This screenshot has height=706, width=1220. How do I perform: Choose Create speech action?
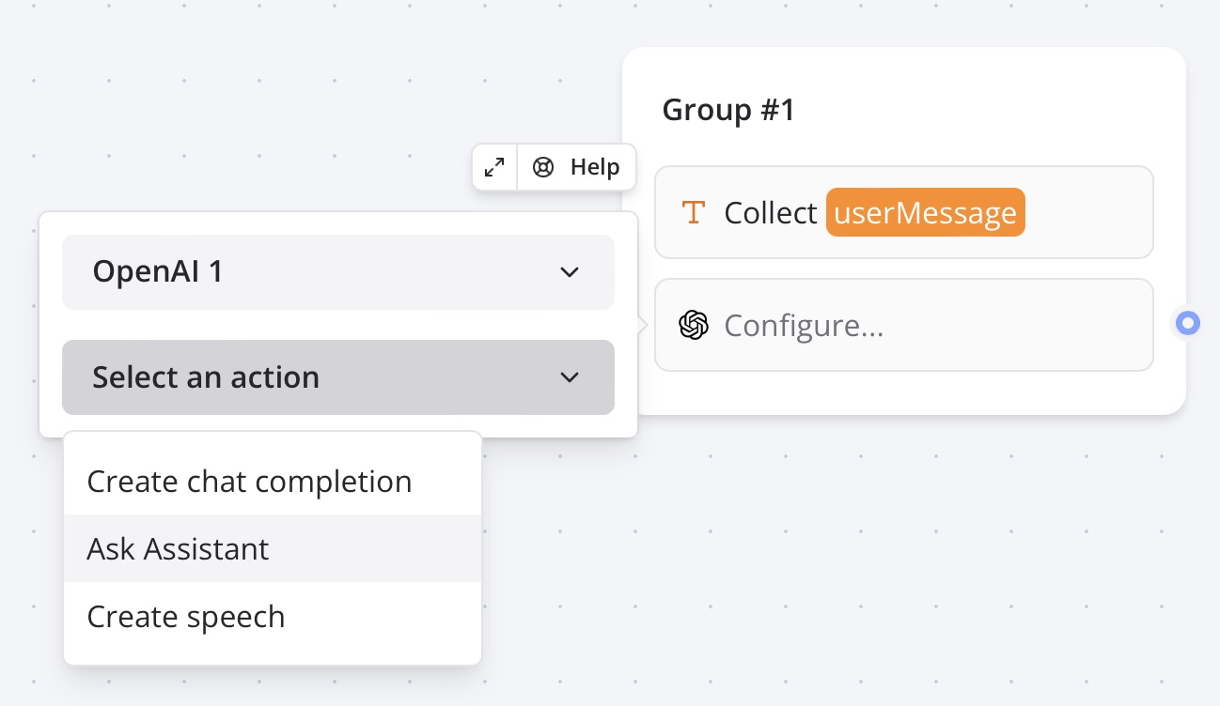tap(273, 616)
